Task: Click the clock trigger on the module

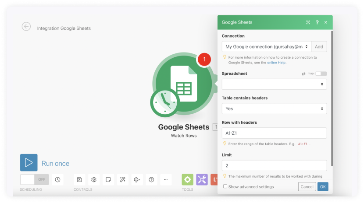Action: click(164, 102)
